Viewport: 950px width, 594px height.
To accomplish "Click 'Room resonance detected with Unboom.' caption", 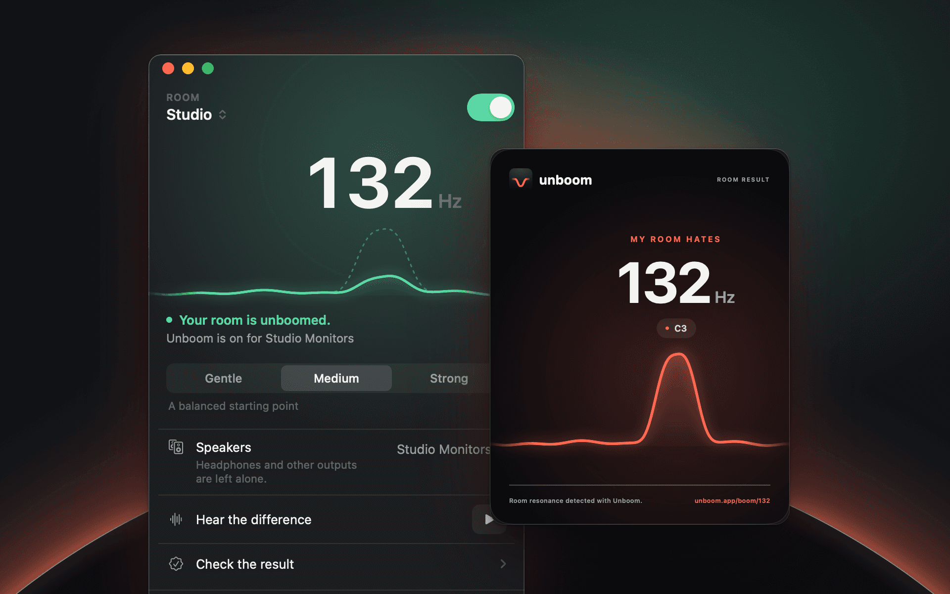I will (x=575, y=500).
